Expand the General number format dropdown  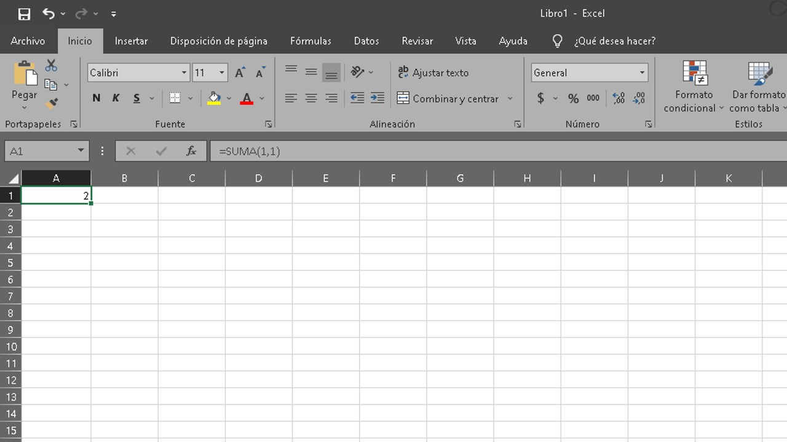(x=642, y=72)
